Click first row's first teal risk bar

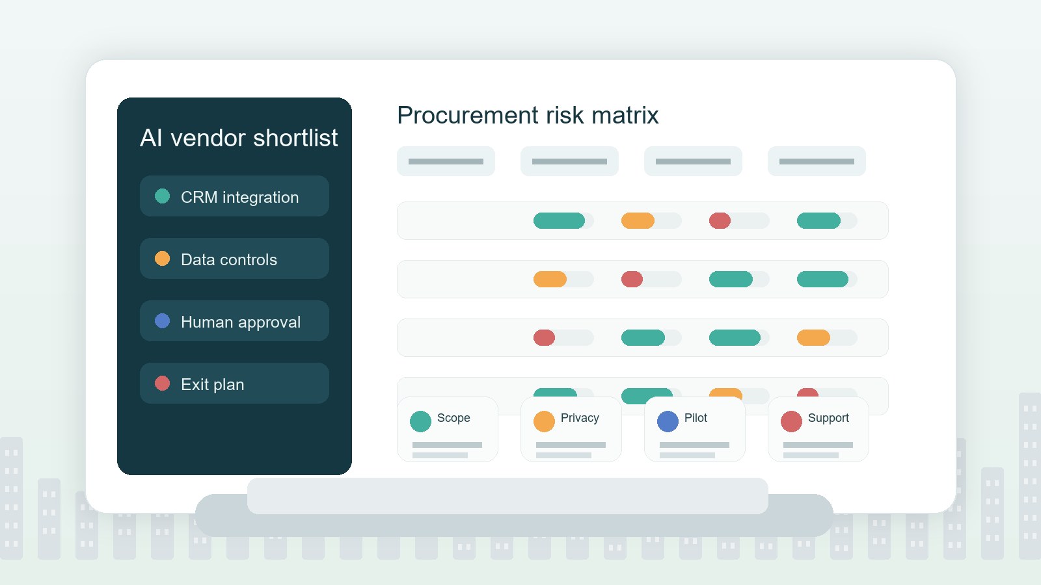(559, 221)
